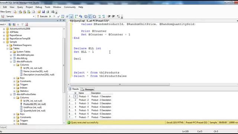This screenshot has height=134, width=238.
Task: Open the Tools menu
Action: pyautogui.click(x=47, y=7)
